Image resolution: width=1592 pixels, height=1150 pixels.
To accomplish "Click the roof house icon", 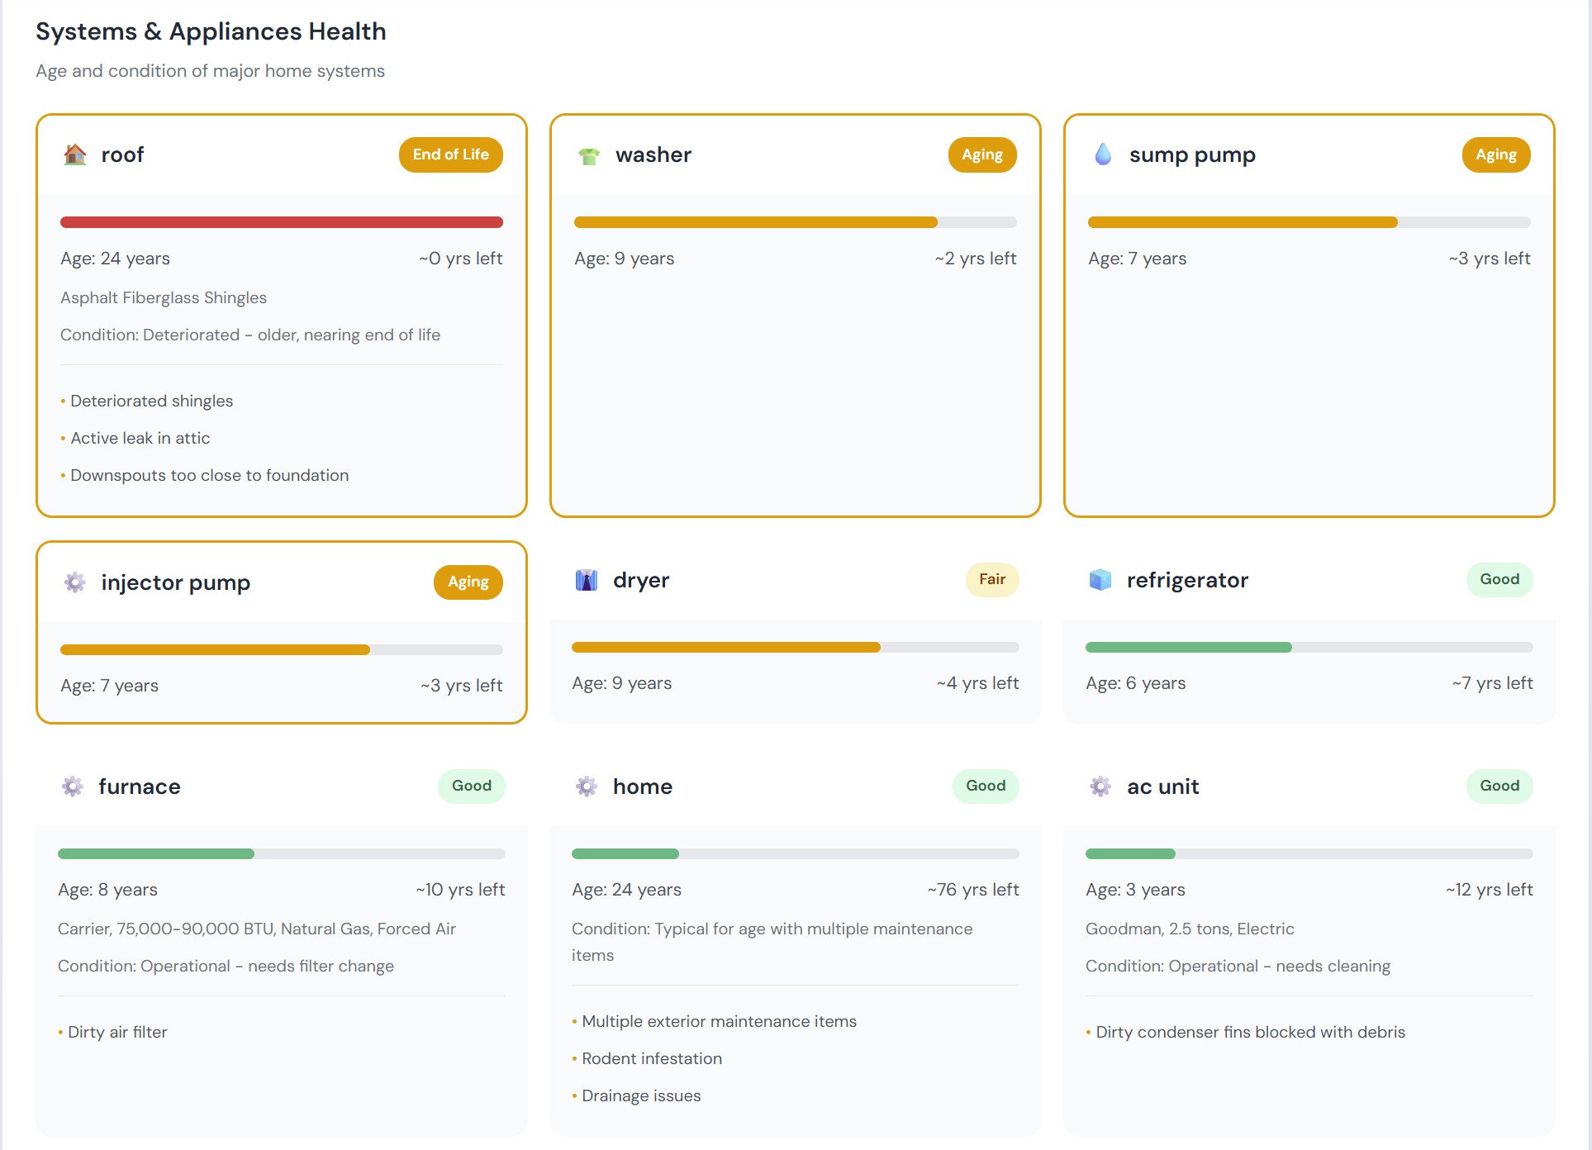I will 75,154.
